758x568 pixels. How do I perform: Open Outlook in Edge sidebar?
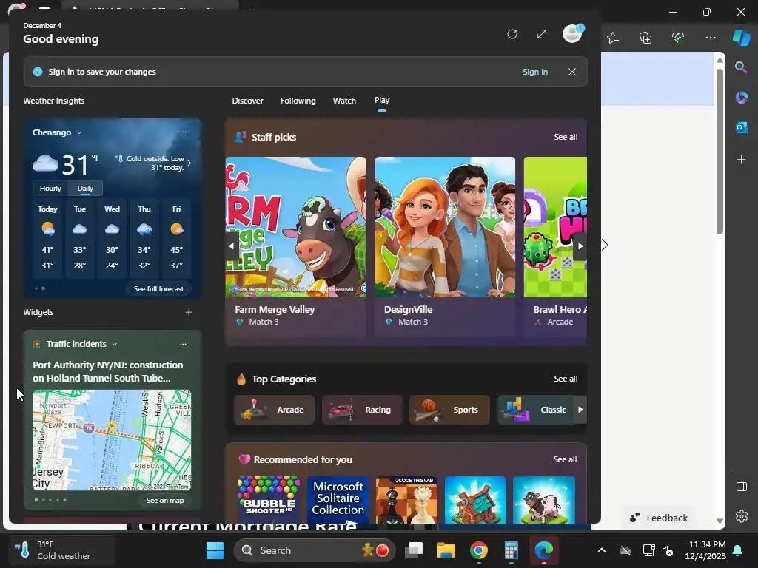point(741,127)
